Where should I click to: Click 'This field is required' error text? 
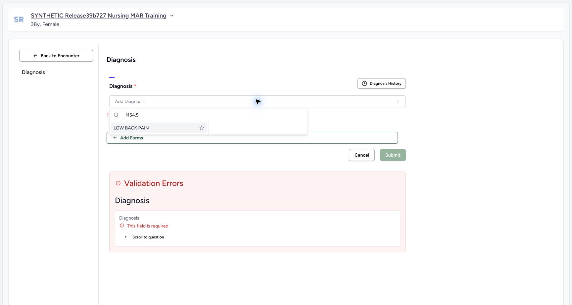tap(148, 226)
